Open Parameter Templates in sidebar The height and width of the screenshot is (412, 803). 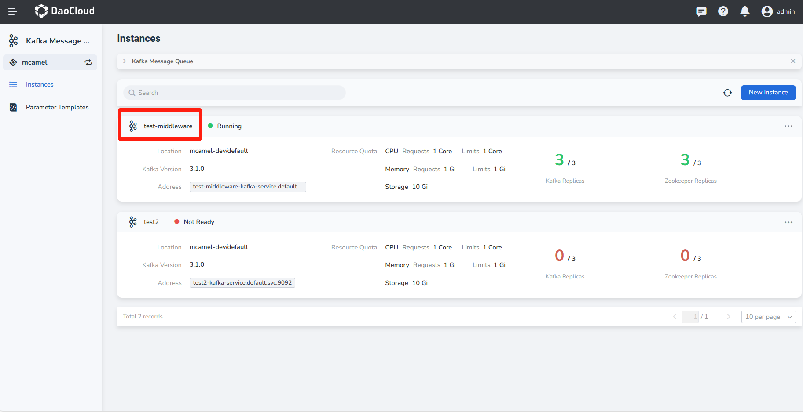57,107
